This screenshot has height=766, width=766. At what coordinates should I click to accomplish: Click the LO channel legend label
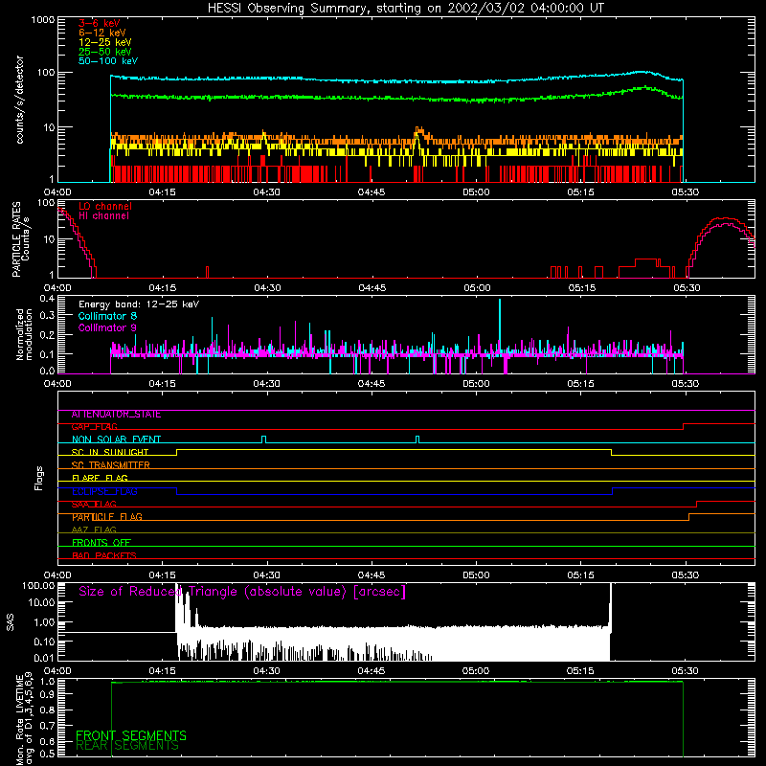[105, 206]
